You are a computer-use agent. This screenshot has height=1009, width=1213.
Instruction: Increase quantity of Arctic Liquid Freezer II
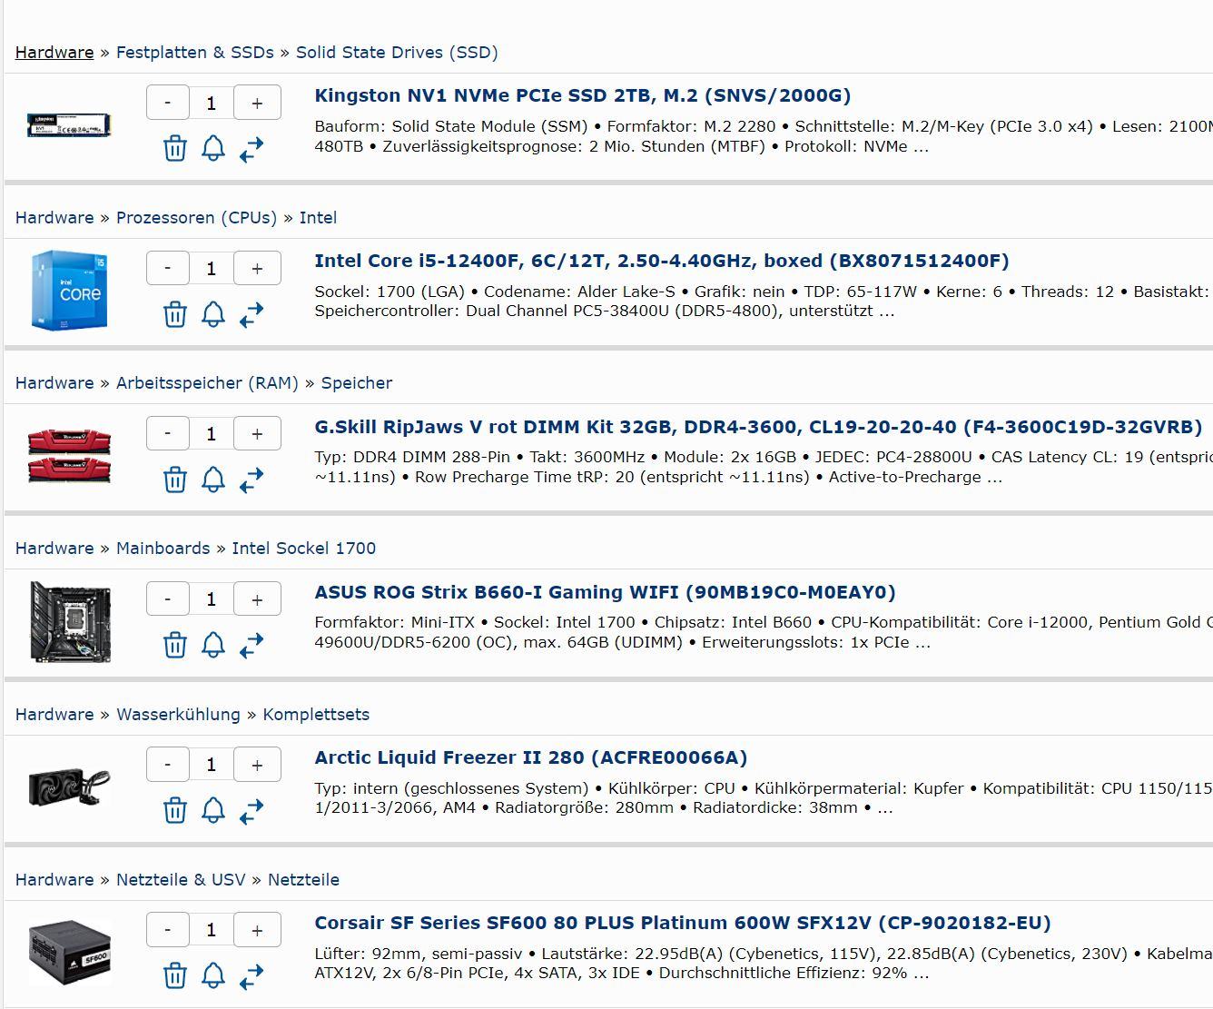point(257,764)
